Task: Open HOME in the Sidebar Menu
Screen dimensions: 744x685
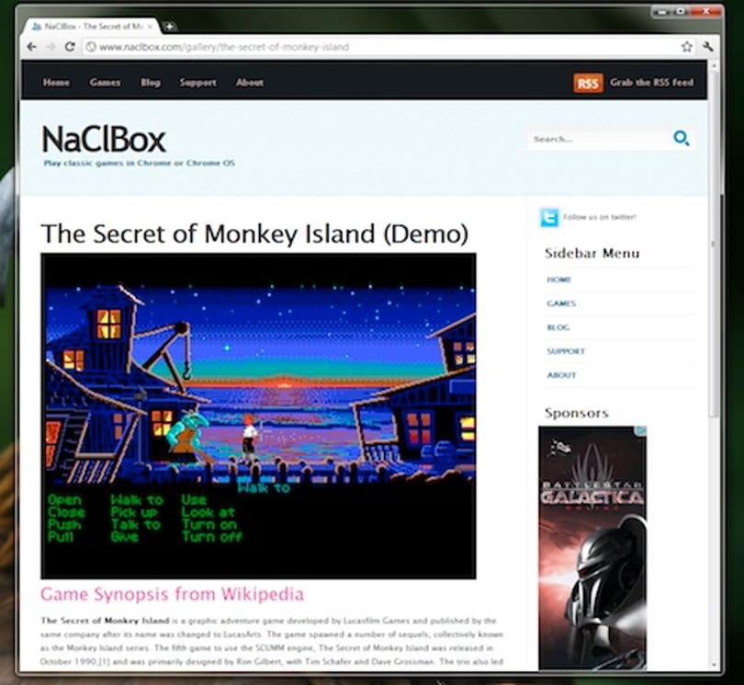Action: (559, 280)
